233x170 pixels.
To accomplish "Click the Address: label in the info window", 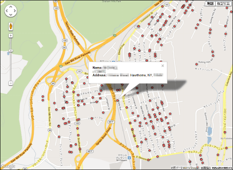I will [x=99, y=75].
